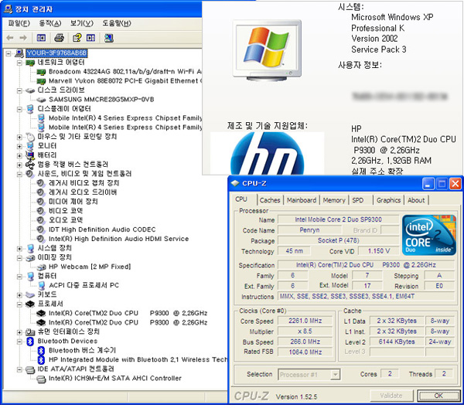Switch to the Memory tab in CPU-Z
464x408 pixels.
click(334, 200)
